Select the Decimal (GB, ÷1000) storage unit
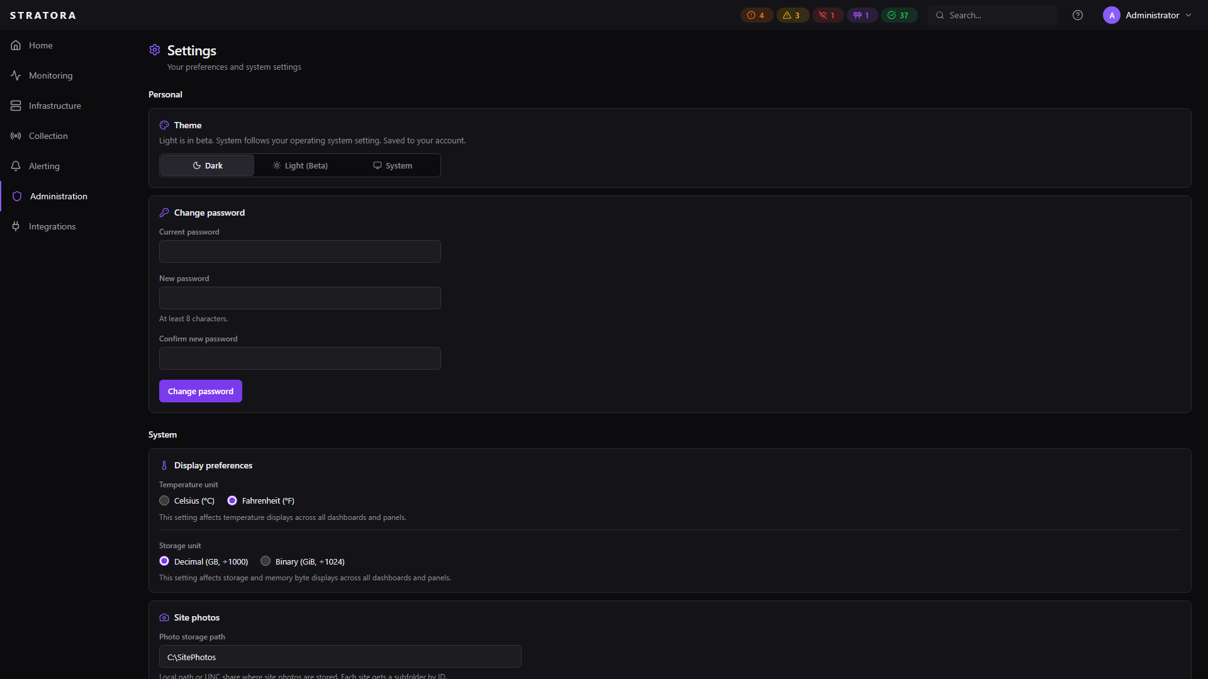The height and width of the screenshot is (679, 1208). pos(164,561)
